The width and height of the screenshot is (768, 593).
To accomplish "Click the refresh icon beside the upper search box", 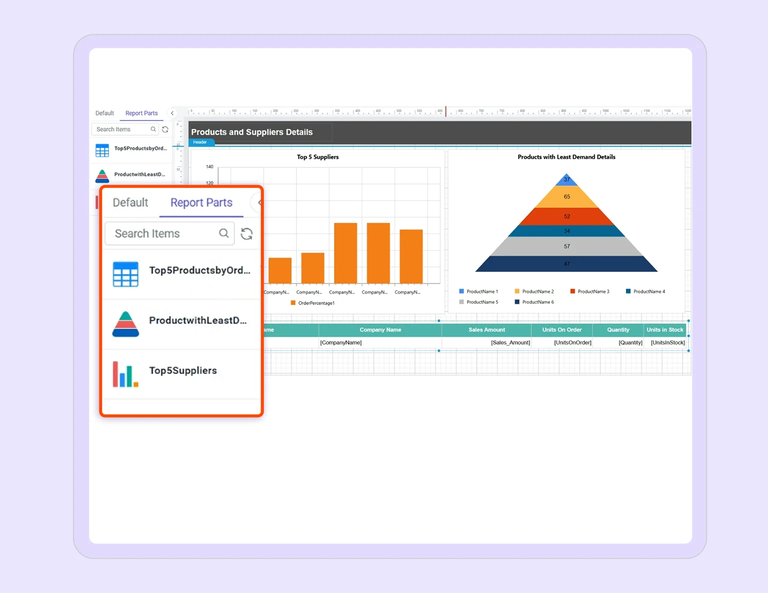I will click(x=165, y=129).
